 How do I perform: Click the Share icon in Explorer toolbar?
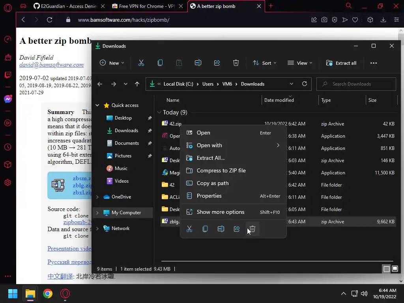(217, 63)
